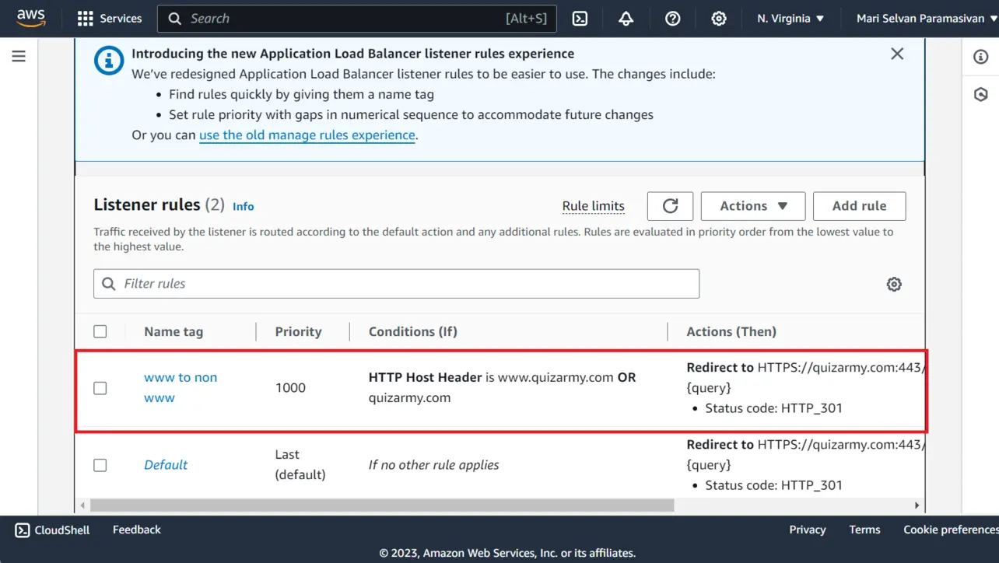
Task: Click the Priority column header
Action: coord(298,331)
